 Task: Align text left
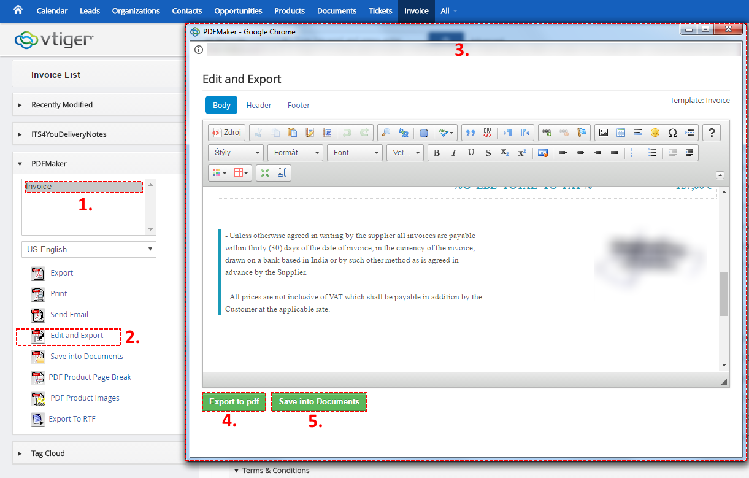coord(563,153)
